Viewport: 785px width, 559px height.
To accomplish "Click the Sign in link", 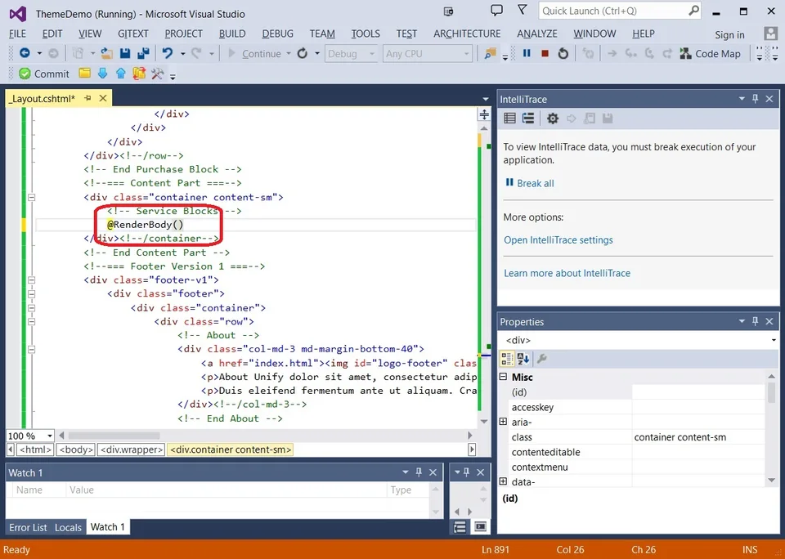I will (x=729, y=34).
